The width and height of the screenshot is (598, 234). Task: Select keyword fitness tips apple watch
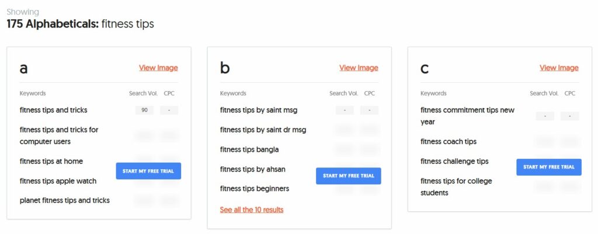coord(58,181)
